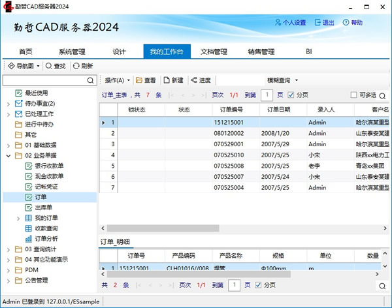Click the page number field in top pager
This screenshot has width=392, height=308.
pyautogui.click(x=267, y=95)
